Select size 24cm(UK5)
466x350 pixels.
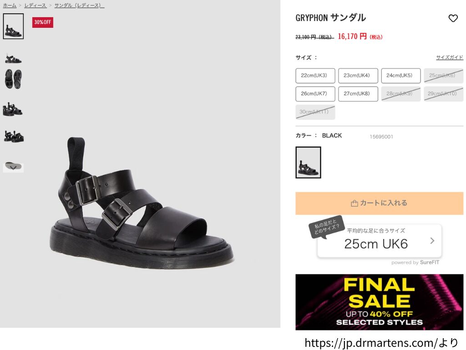(x=400, y=76)
